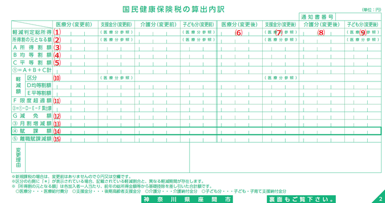Click (医療分参照) in 所得割の元となる額 row, 子ども分(変更前)

tap(199, 40)
